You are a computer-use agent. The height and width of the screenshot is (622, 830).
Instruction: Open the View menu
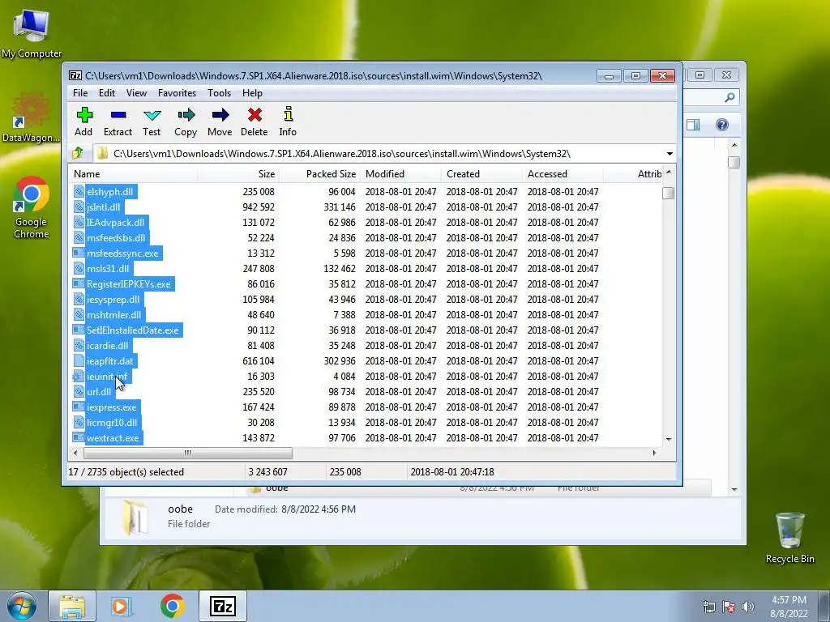click(x=136, y=93)
